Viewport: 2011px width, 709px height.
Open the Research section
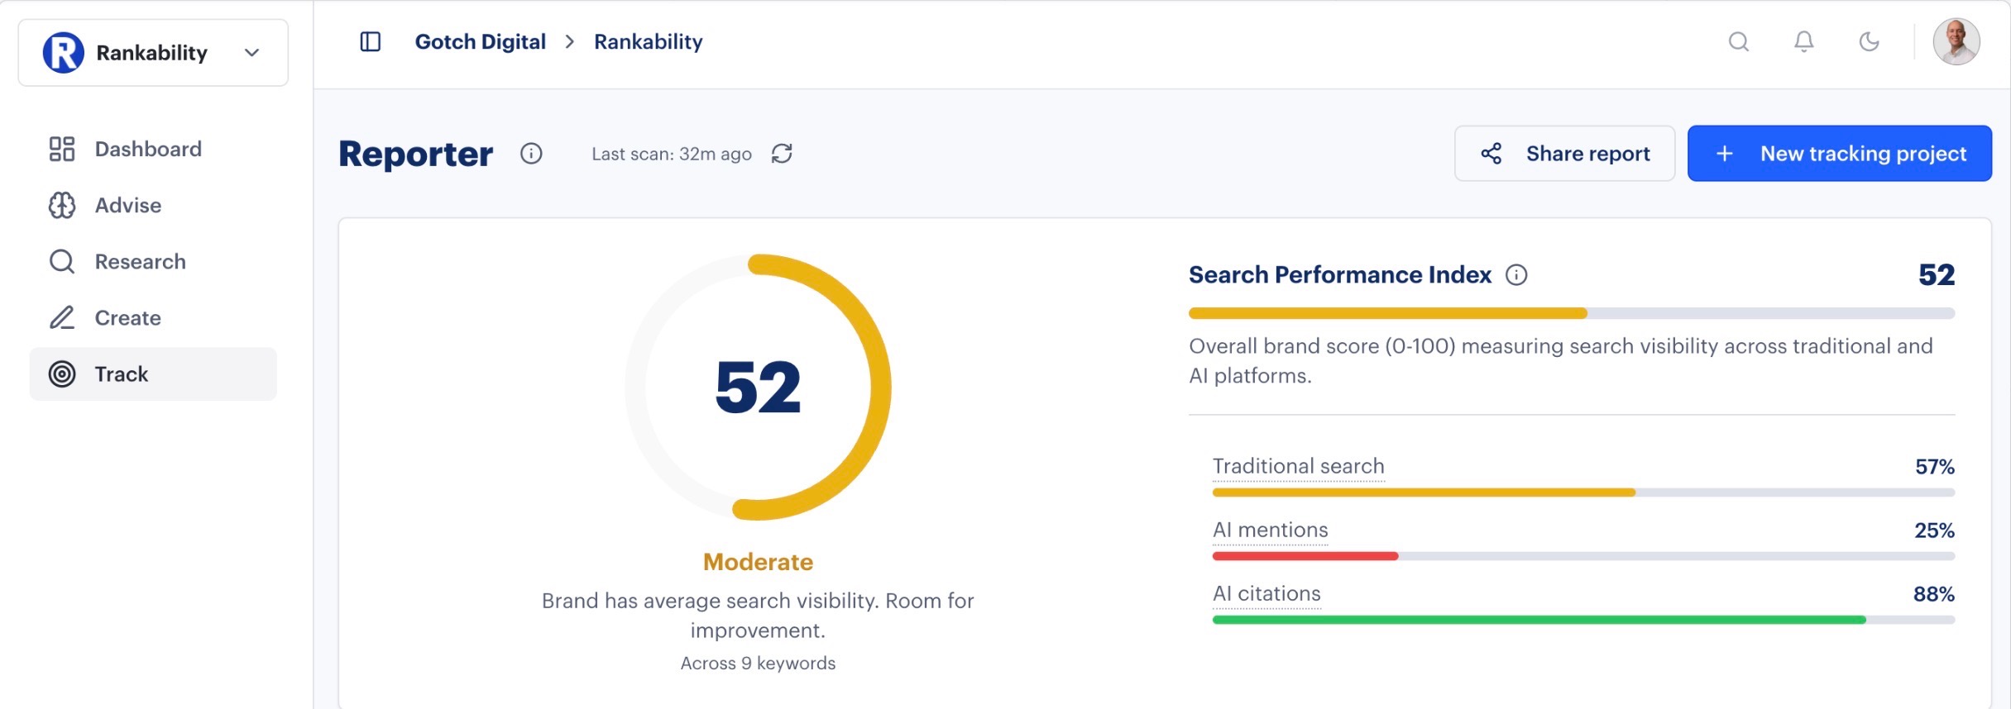click(153, 261)
